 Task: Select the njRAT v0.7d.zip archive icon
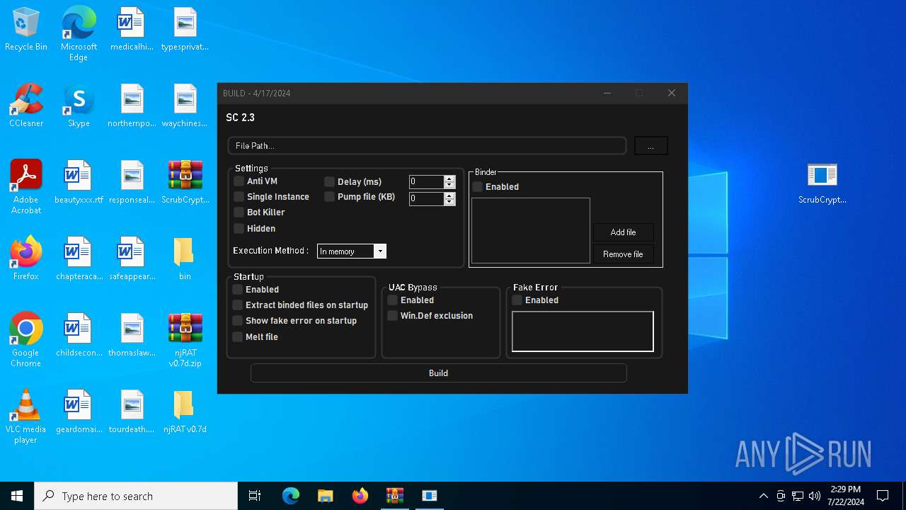pyautogui.click(x=185, y=340)
